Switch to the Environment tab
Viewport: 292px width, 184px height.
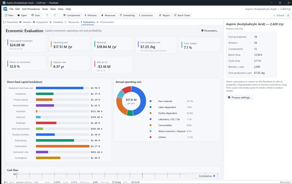click(105, 22)
